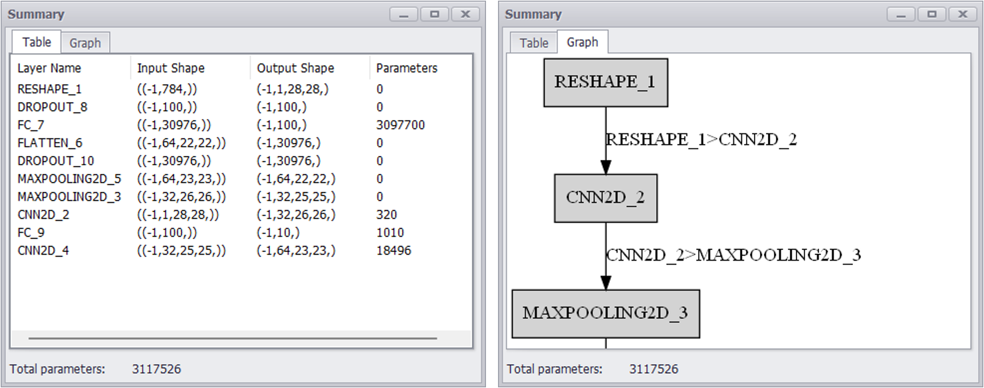The height and width of the screenshot is (388, 984).
Task: Switch to Graph tab in table-view window
Action: coord(85,43)
